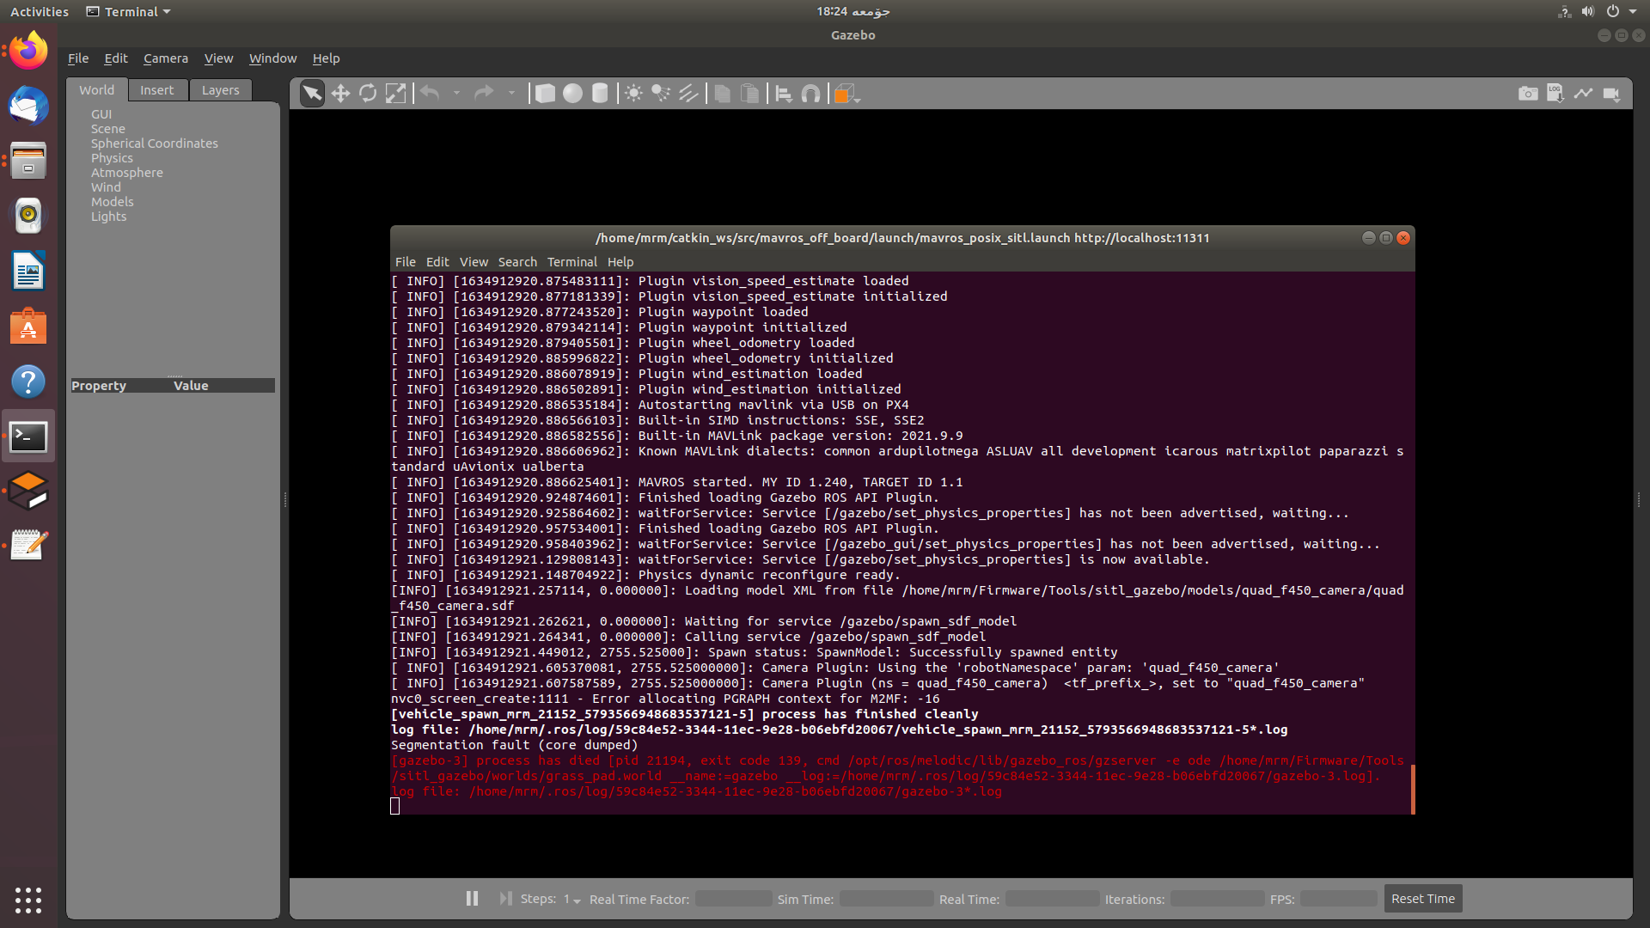Pause the simulation
Image resolution: width=1650 pixels, height=928 pixels.
[x=472, y=899]
